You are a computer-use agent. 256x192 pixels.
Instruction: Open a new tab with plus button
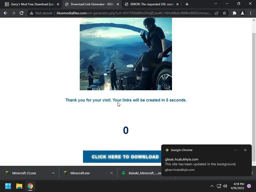pos(187,4)
